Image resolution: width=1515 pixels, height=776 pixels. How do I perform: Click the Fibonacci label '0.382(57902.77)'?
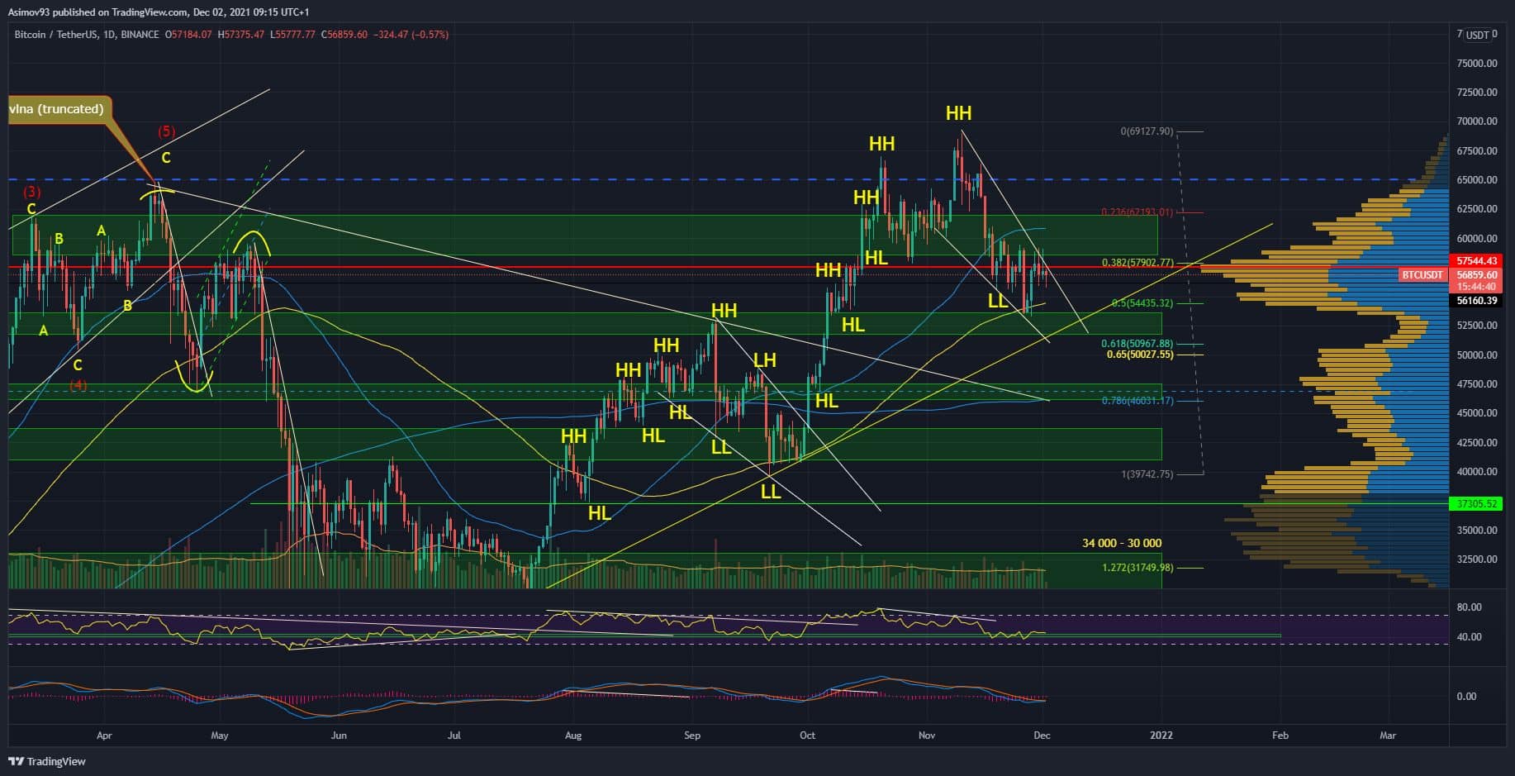point(1137,263)
